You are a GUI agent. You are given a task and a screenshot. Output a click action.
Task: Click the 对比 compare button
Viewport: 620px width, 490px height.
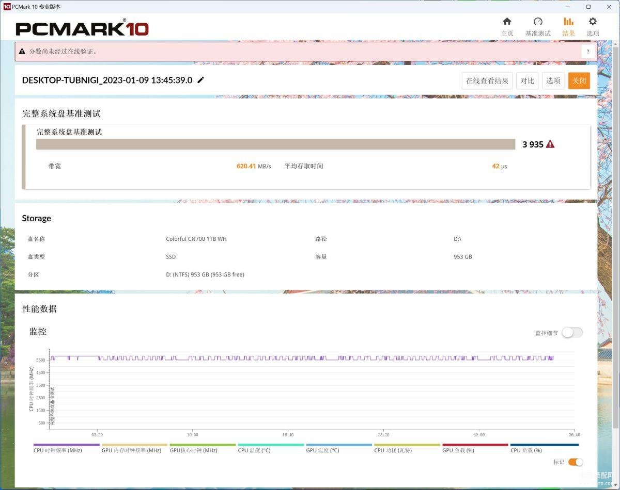coord(528,80)
